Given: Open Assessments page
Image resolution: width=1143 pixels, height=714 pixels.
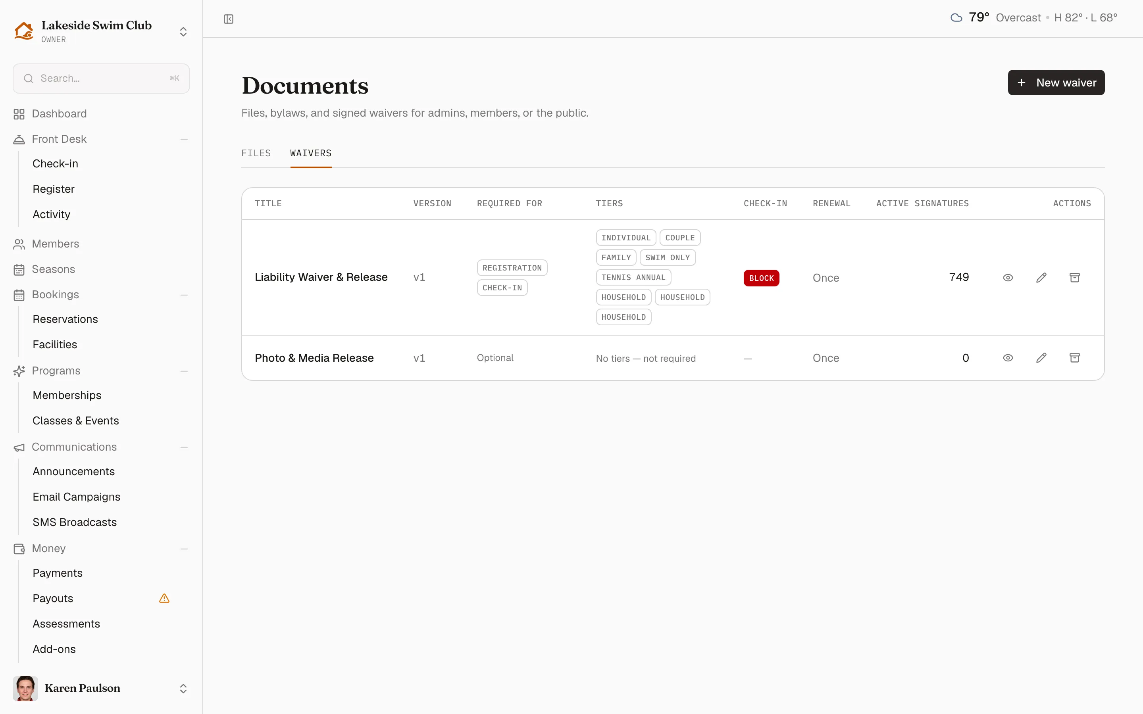Looking at the screenshot, I should coord(66,624).
